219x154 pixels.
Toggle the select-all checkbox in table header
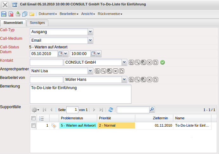pos(33,118)
